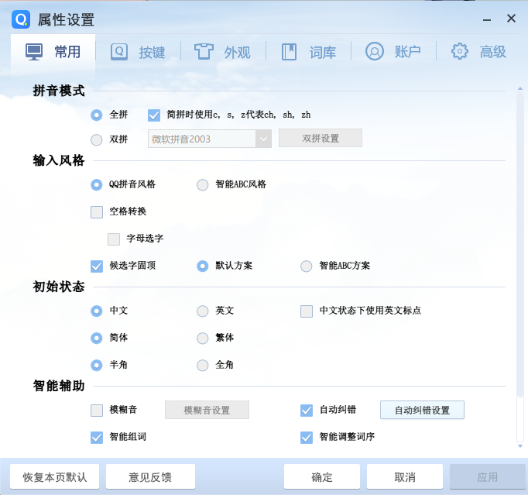The width and height of the screenshot is (528, 495).
Task: Enable the 模糊音 checkbox
Action: coord(97,411)
